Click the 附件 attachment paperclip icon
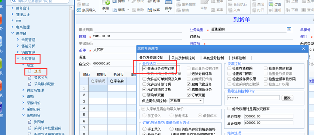The image size is (314, 135). pyautogui.click(x=149, y=1)
